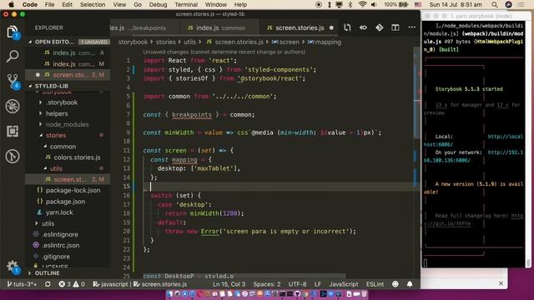Open the Selection menu
534x300 pixels.
click(93, 4)
